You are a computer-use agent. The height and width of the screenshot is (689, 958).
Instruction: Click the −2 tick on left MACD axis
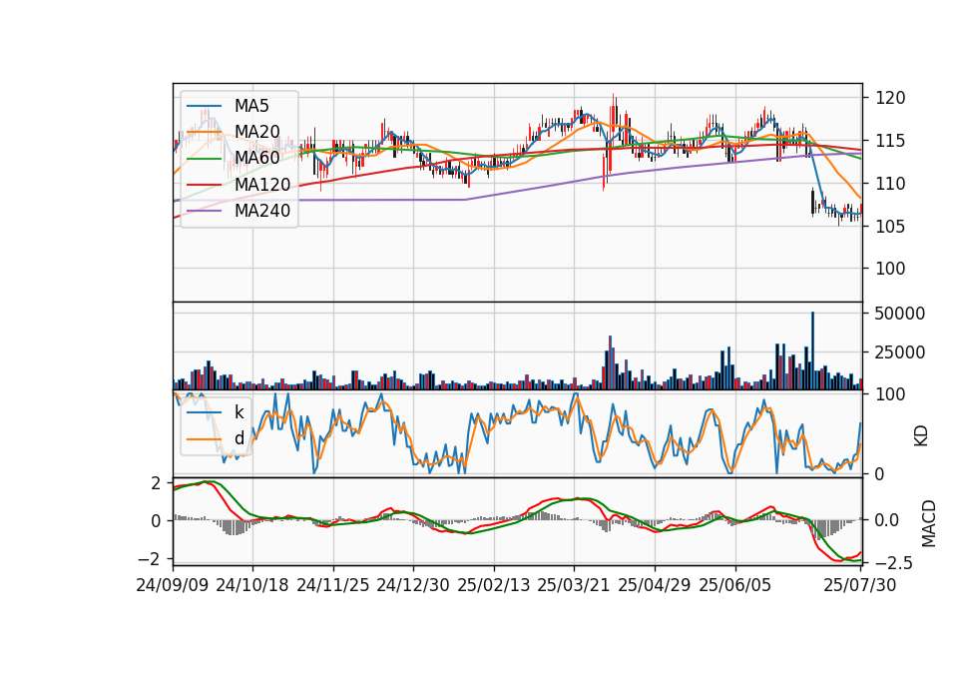pyautogui.click(x=150, y=559)
